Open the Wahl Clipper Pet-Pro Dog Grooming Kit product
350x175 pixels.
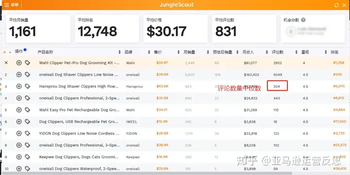click(x=79, y=63)
